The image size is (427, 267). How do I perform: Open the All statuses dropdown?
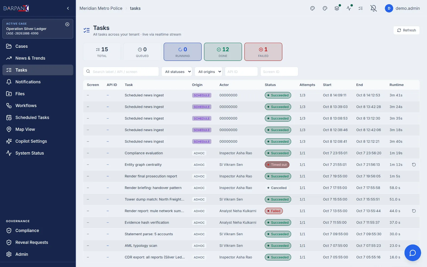click(177, 72)
